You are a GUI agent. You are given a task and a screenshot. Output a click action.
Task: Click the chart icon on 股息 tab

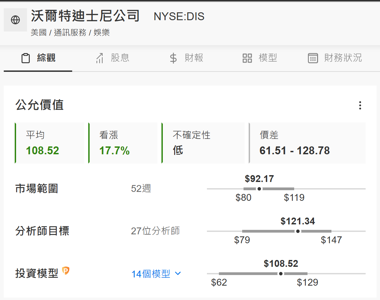point(100,58)
